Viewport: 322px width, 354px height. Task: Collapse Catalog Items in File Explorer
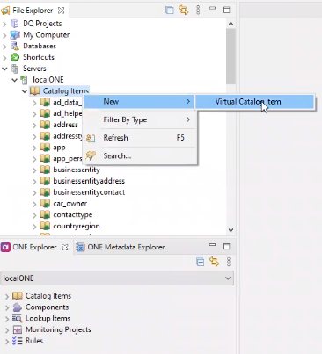(x=25, y=91)
